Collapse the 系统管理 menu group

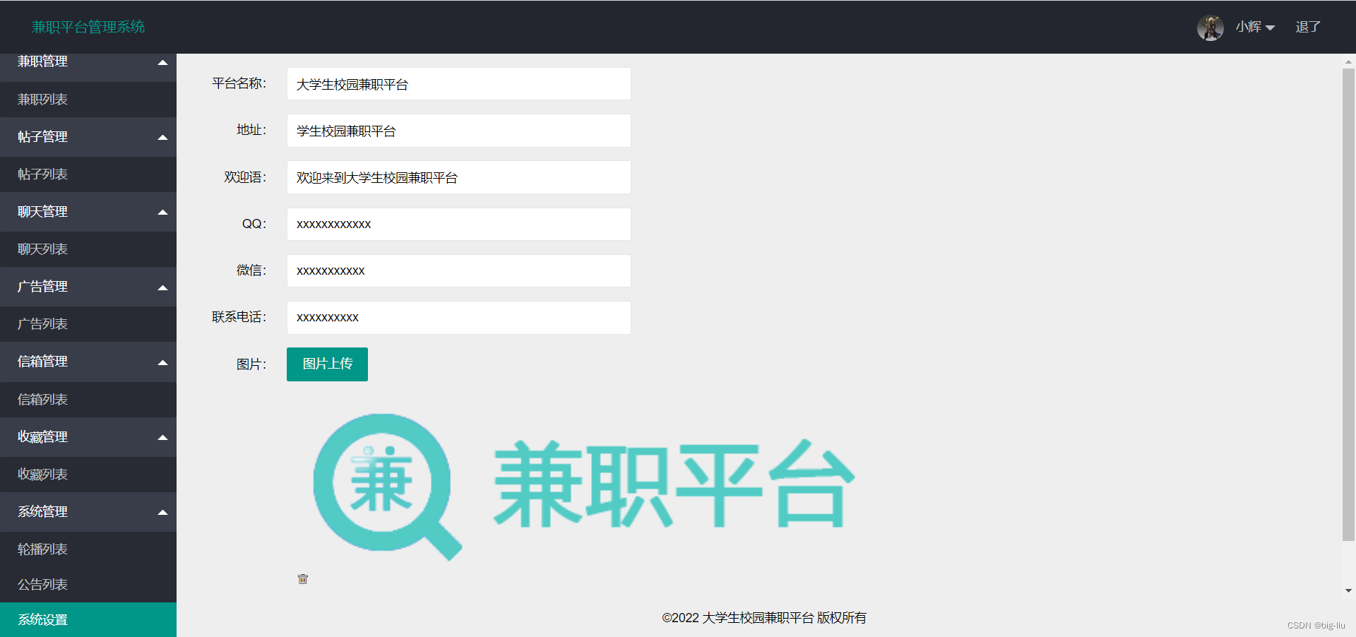pyautogui.click(x=88, y=512)
